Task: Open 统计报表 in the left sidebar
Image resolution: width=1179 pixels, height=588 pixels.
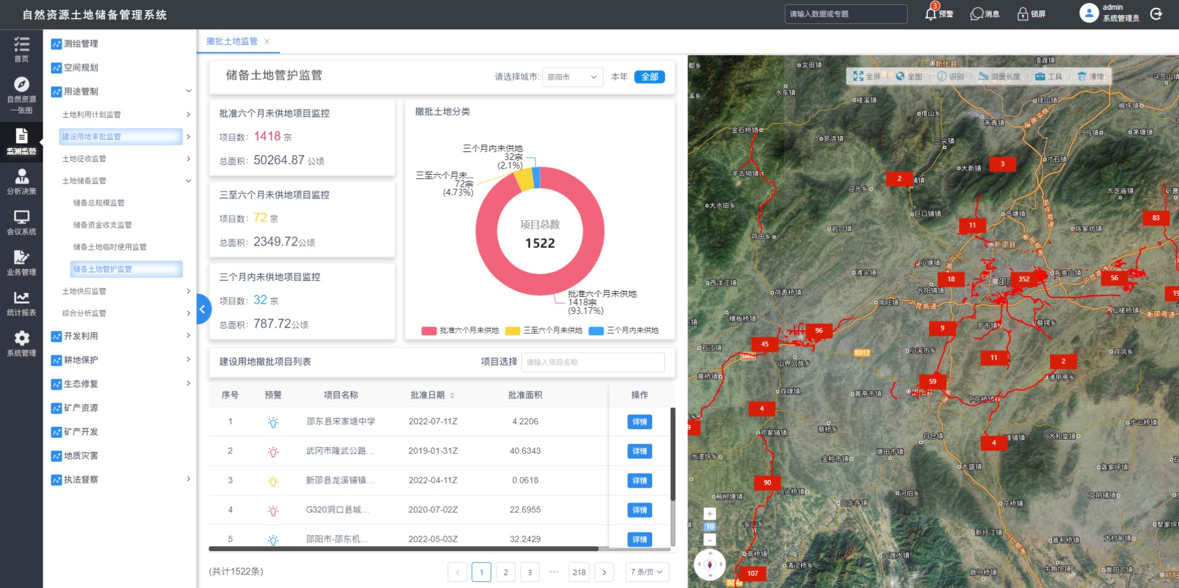Action: [21, 303]
